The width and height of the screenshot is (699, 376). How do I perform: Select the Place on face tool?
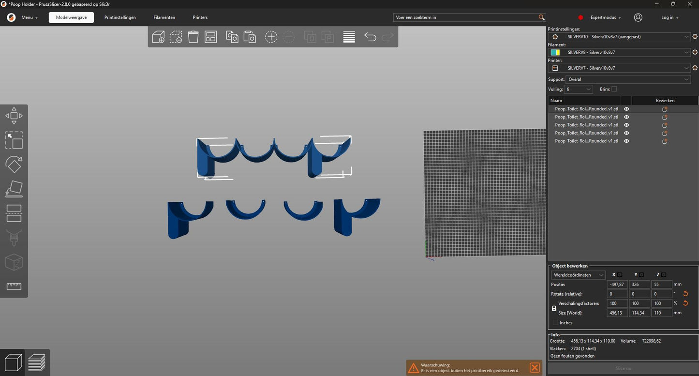coord(14,189)
